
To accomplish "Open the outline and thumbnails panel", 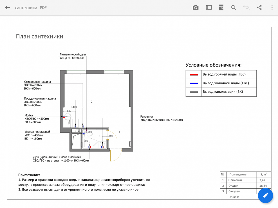I will (208, 8).
